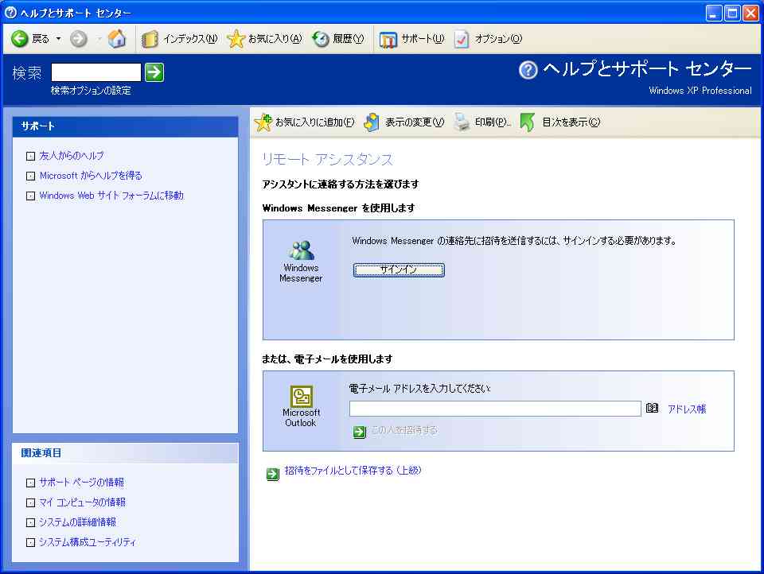764x574 pixels.
Task: Click bullet box beside Windows Web サイト フォーラム
Action: [31, 196]
